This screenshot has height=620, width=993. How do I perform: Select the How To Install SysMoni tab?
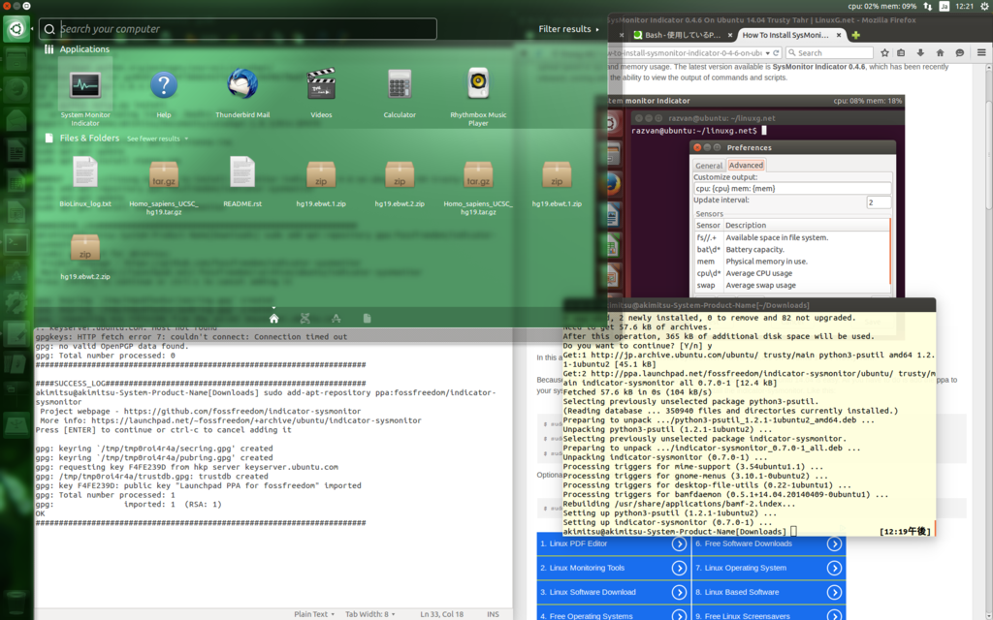click(x=785, y=36)
